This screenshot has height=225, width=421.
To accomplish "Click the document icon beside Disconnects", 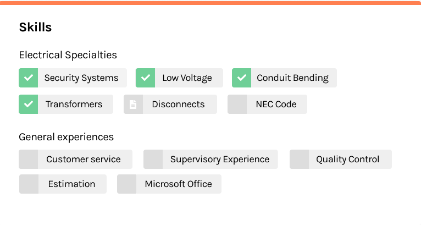I will (x=133, y=104).
